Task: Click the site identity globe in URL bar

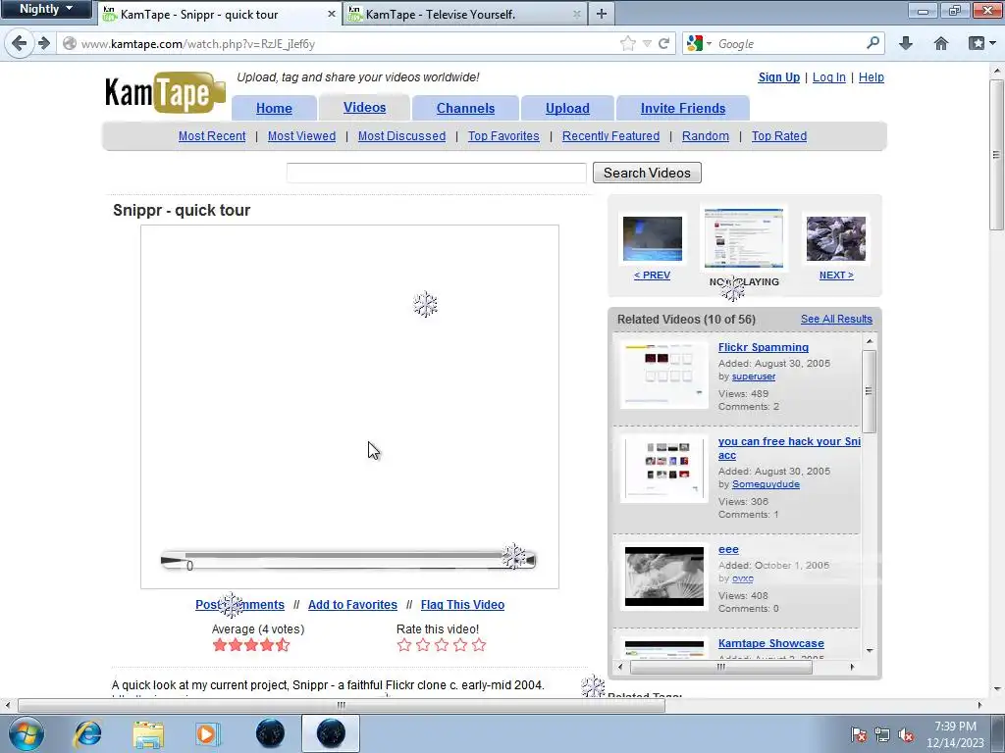Action: 70,43
